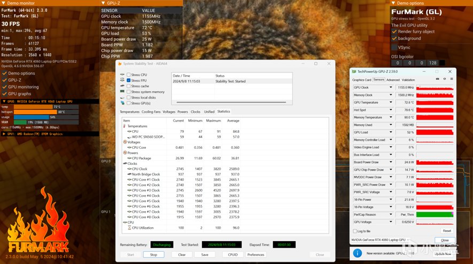Open CPUID from the AIDA64 window

pyautogui.click(x=232, y=255)
